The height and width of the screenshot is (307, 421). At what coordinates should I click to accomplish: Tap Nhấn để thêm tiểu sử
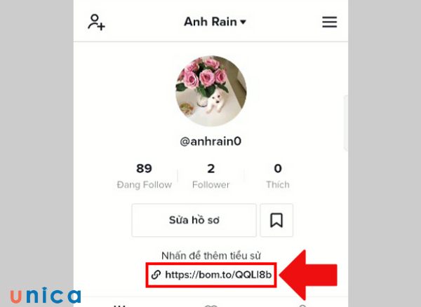coord(211,256)
